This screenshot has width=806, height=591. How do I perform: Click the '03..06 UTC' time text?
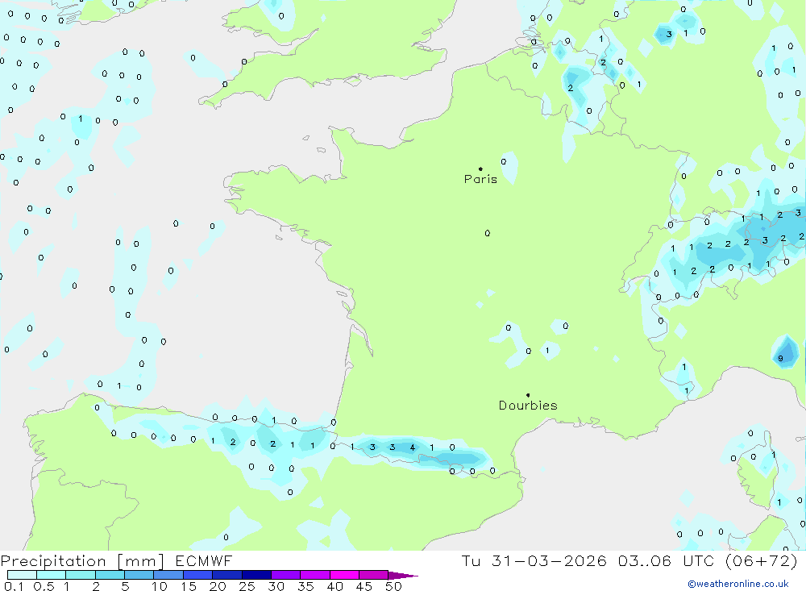pyautogui.click(x=668, y=560)
